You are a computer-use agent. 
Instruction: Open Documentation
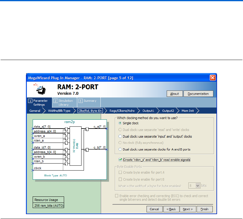198,94
